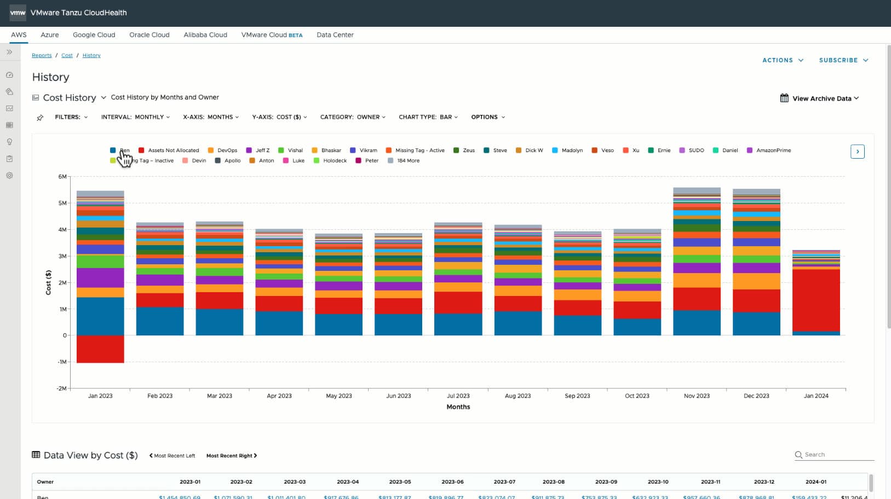This screenshot has height=499, width=891.
Task: Click the Steve teal color swatch in the legend
Action: (x=486, y=150)
